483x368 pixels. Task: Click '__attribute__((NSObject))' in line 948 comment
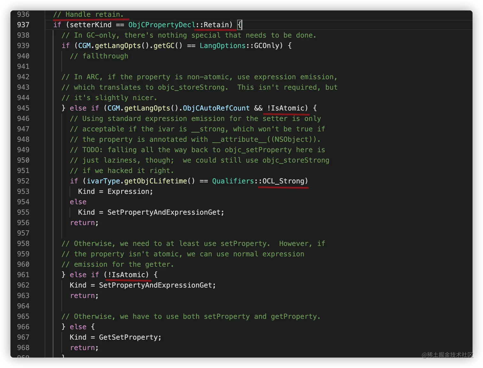(x=264, y=139)
